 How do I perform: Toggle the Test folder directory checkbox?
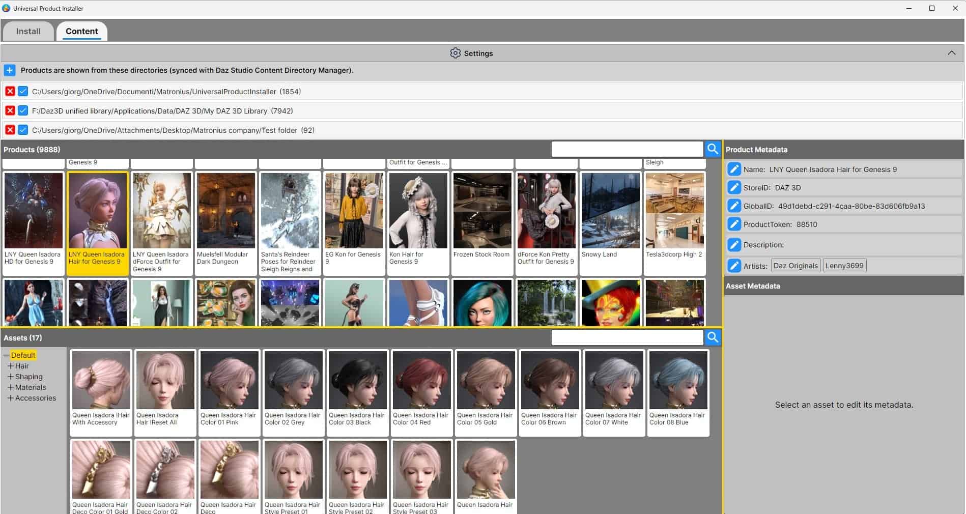[x=22, y=130]
